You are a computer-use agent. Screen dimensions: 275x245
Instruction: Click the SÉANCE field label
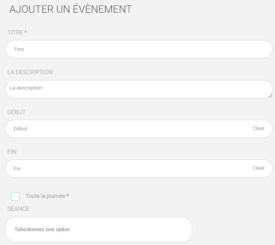point(18,209)
